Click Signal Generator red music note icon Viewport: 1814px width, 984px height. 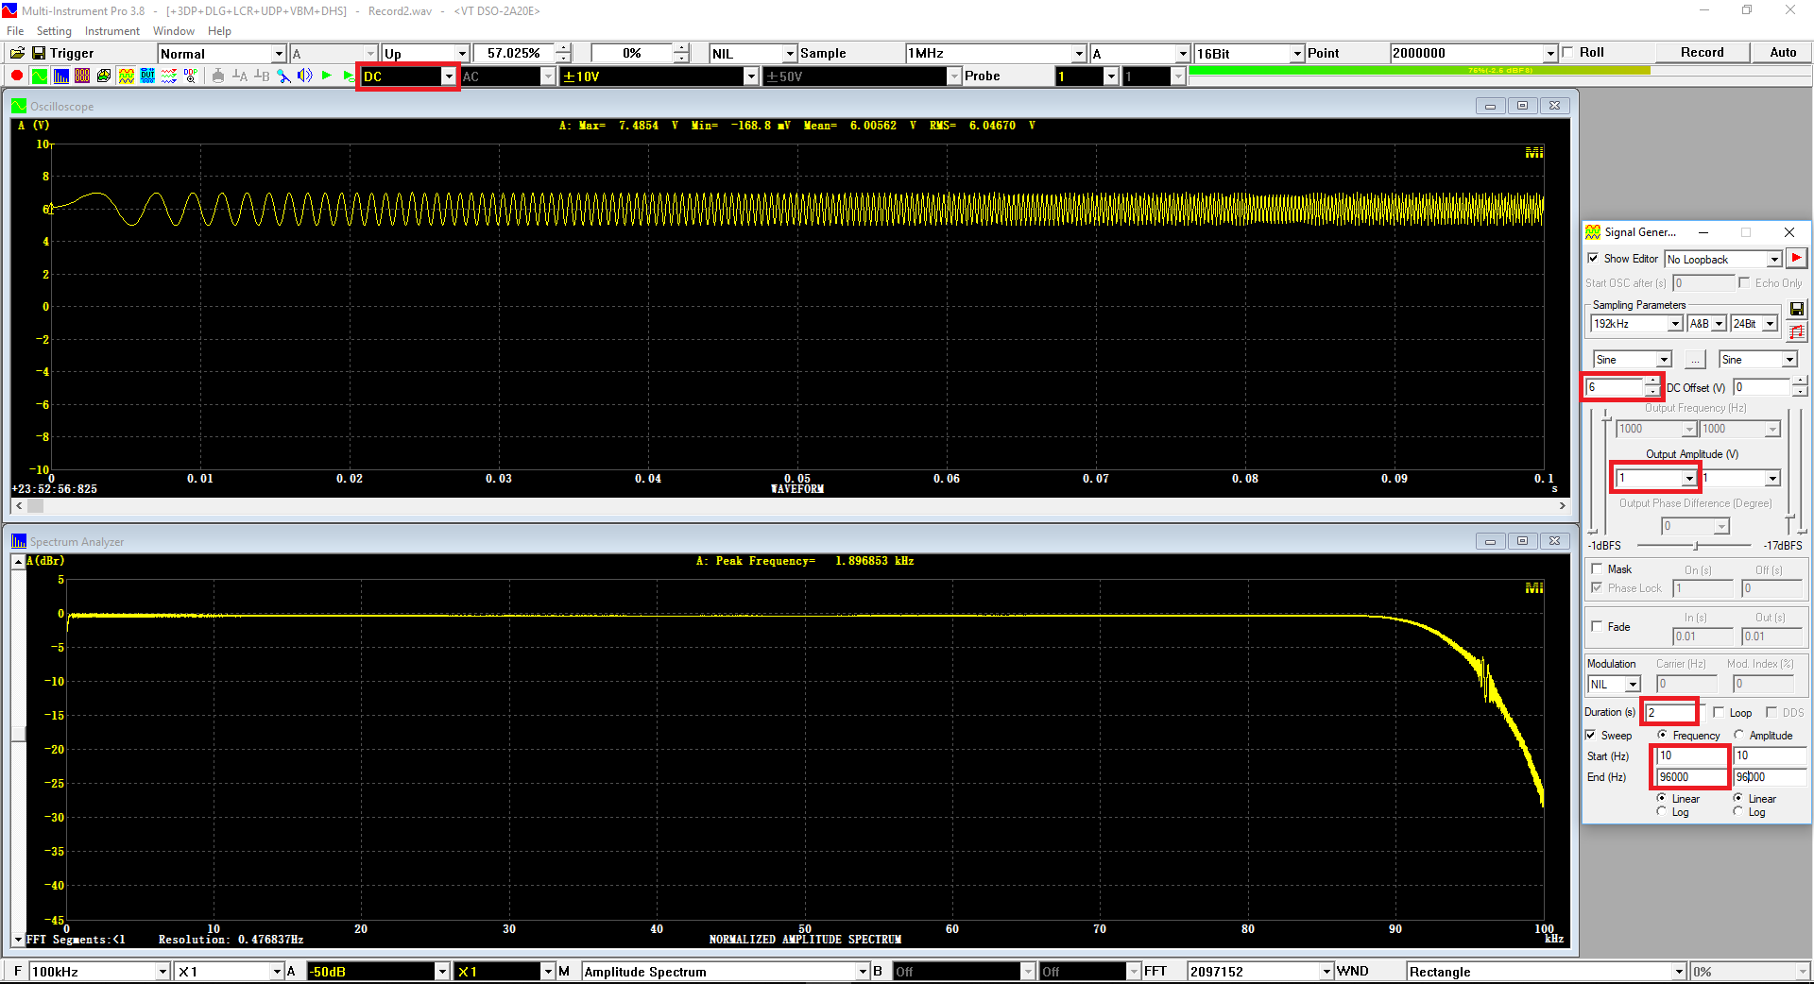(1797, 331)
